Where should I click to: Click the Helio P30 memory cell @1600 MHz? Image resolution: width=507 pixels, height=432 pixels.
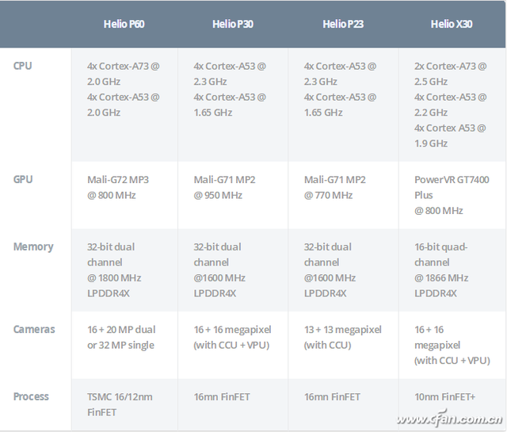click(x=233, y=270)
